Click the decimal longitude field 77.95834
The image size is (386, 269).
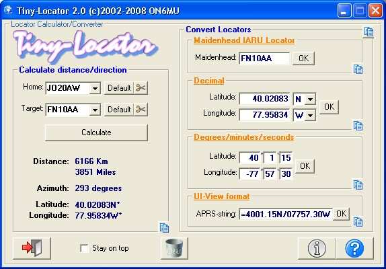(x=264, y=115)
